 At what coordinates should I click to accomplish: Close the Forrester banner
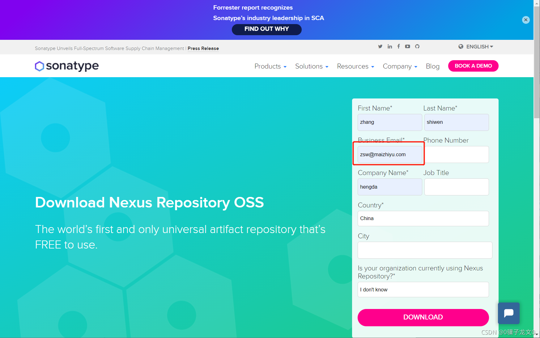coord(526,20)
